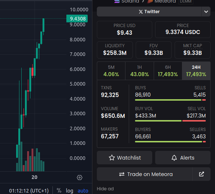Click the FDV $9.33B box
215x194 pixels.
coord(154,50)
